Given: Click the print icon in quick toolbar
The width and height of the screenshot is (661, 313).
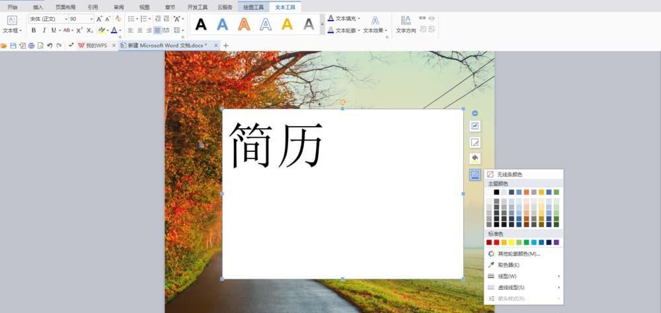Looking at the screenshot, I should pos(31,46).
